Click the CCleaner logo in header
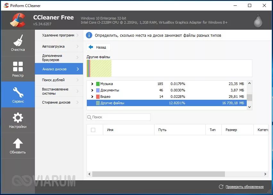 tap(18, 20)
